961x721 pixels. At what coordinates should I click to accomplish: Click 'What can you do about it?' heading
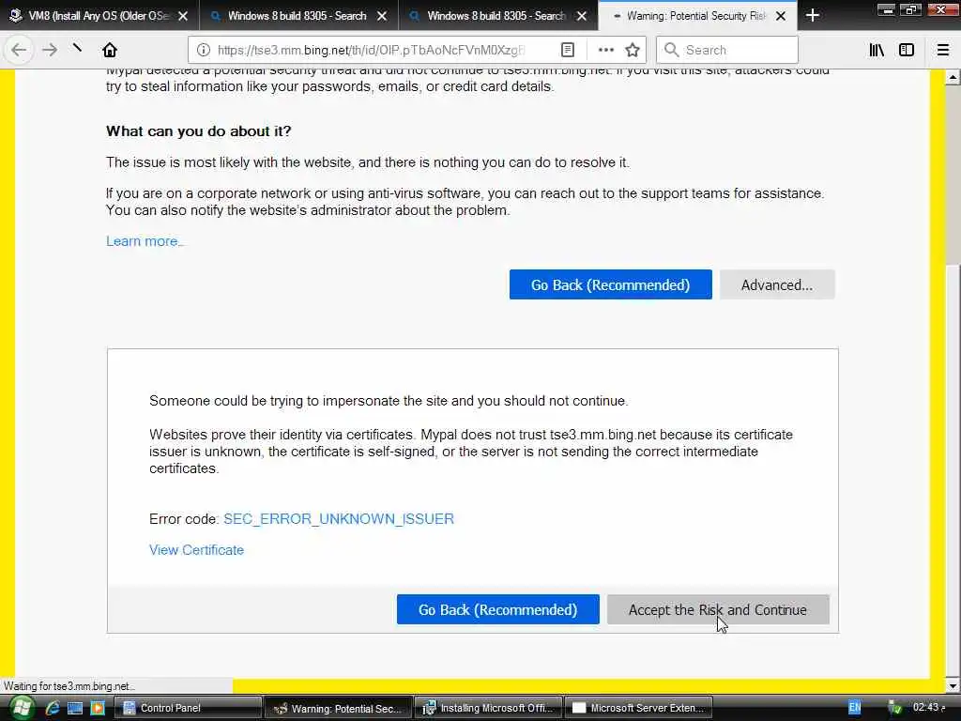tap(199, 131)
